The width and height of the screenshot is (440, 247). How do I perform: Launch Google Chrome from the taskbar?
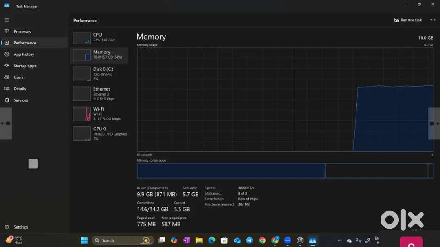tap(262, 240)
